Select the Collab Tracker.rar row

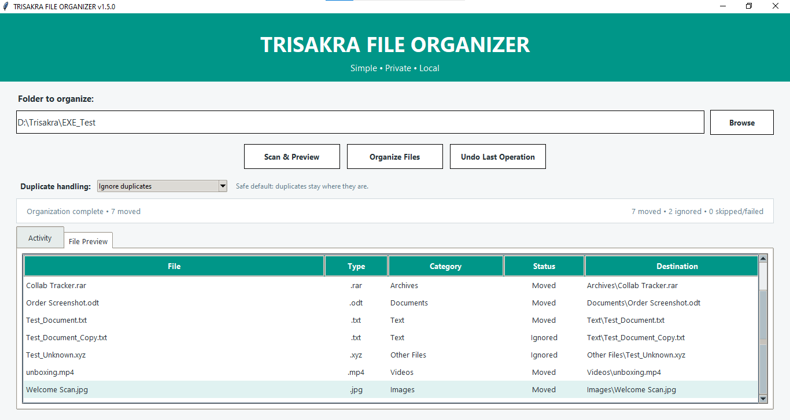391,285
